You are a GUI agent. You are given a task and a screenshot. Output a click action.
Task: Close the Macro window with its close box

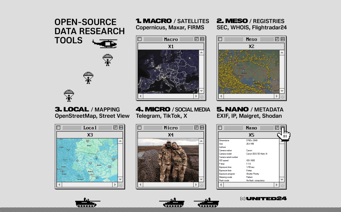(140, 39)
